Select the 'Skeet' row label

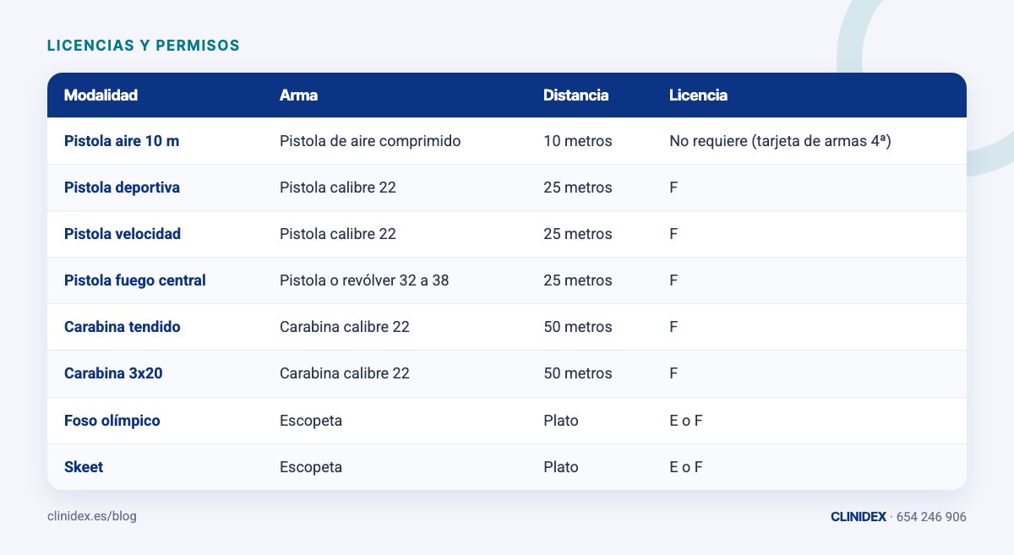[x=84, y=467]
